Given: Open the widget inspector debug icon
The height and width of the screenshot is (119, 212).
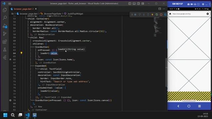Looking at the screenshot, I should tap(165, 15).
